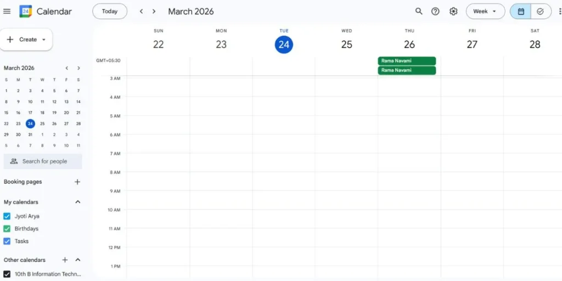This screenshot has height=281, width=562.
Task: Open the settings gear menu
Action: 453,12
